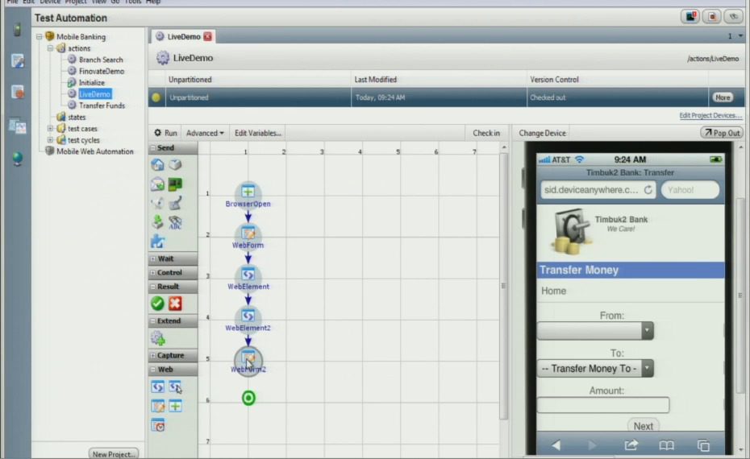Select the Home key icon in Send palette
This screenshot has height=459, width=750.
click(157, 165)
